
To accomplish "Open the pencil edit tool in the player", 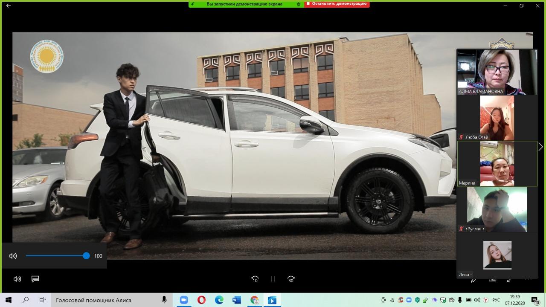I will click(473, 280).
